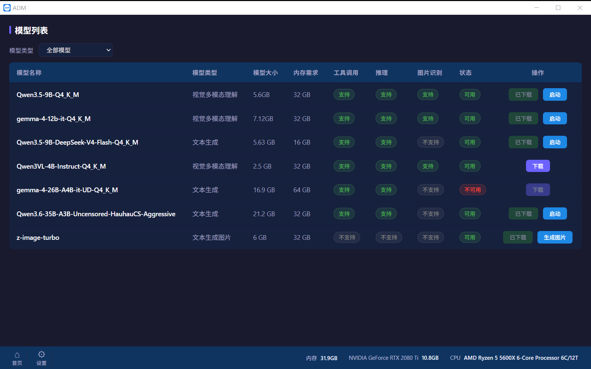Click the 状态 column header

click(x=465, y=73)
